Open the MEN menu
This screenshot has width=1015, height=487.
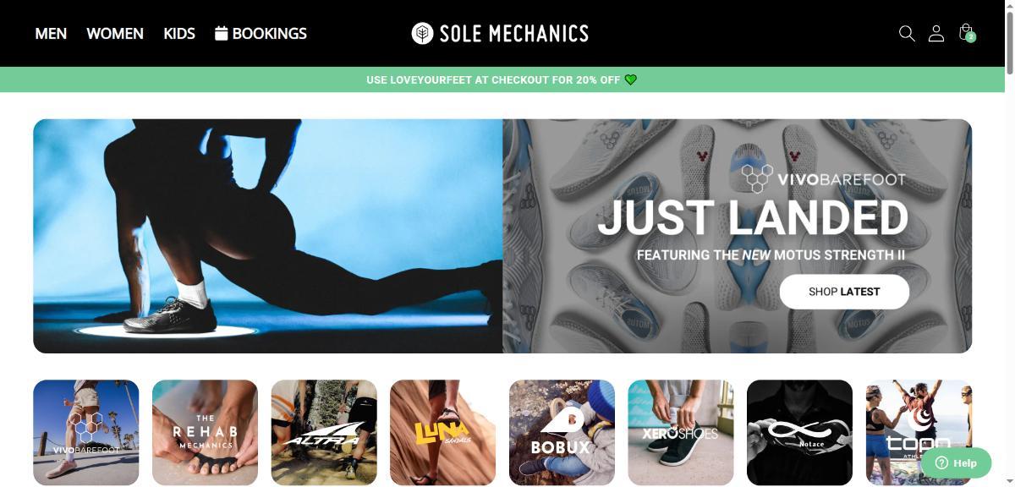tap(51, 34)
